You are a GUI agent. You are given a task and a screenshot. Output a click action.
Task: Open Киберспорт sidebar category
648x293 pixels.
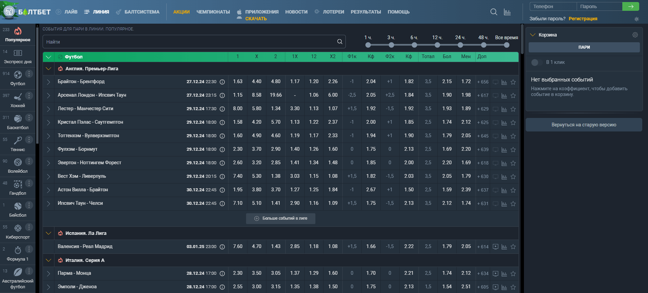tap(18, 232)
